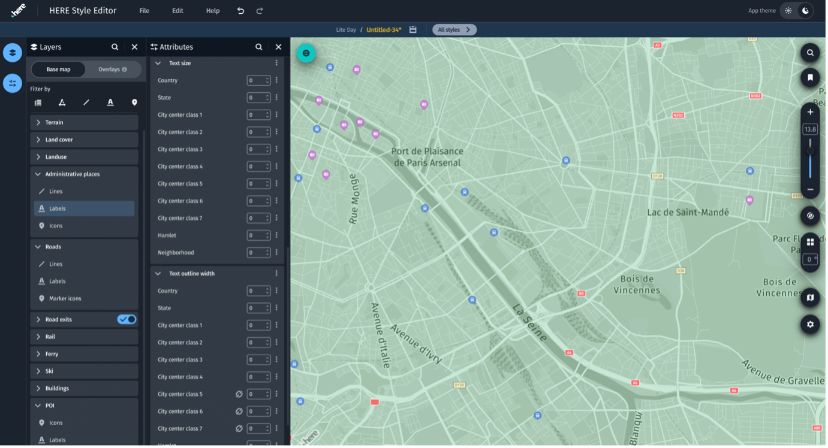This screenshot has height=448, width=828.
Task: Filter layers by the marker pin icon
Action: pyautogui.click(x=134, y=102)
